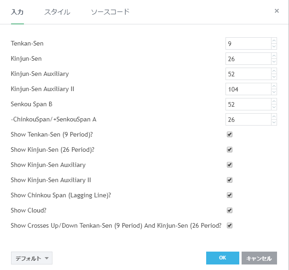Open the デフォルト dropdown menu

[31, 258]
